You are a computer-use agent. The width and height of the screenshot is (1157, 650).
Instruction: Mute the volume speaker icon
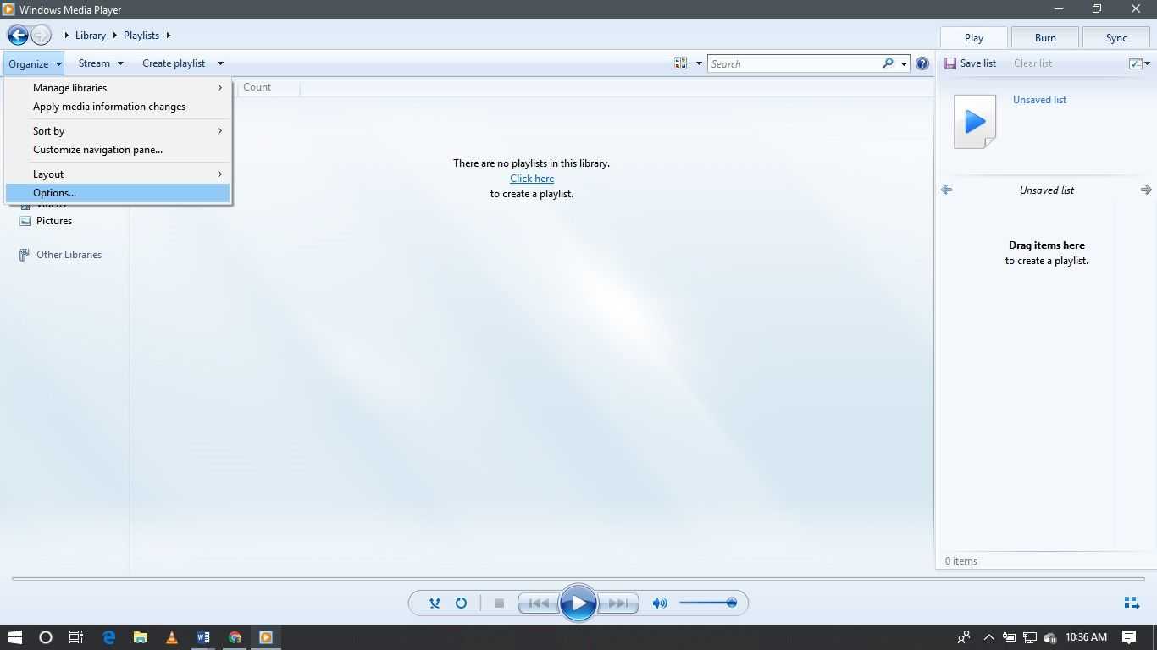tap(660, 603)
